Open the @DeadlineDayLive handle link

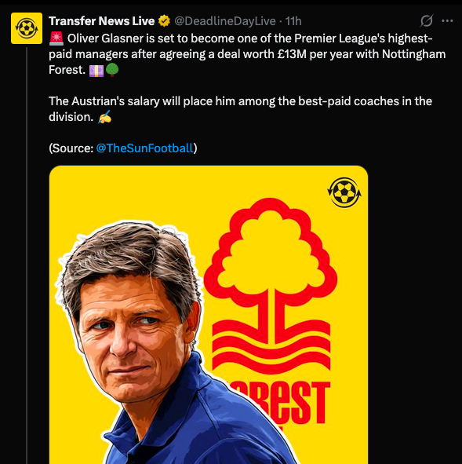coord(225,21)
